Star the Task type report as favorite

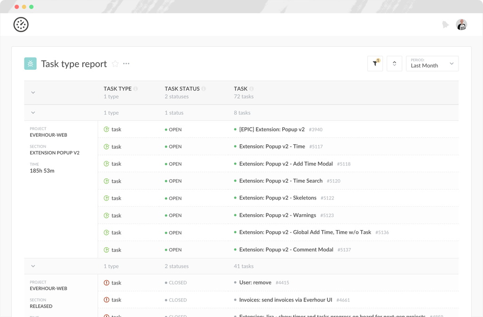point(115,64)
